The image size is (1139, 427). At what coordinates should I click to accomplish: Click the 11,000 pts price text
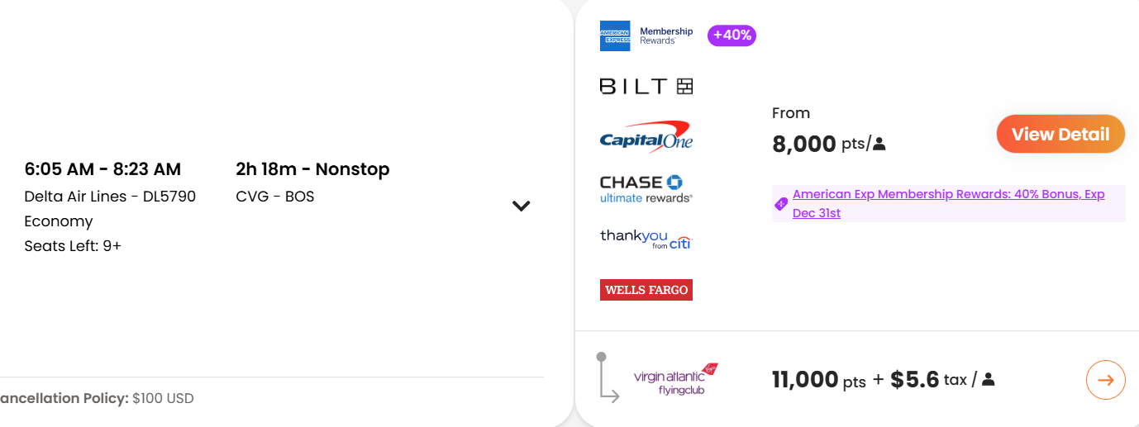click(x=818, y=380)
